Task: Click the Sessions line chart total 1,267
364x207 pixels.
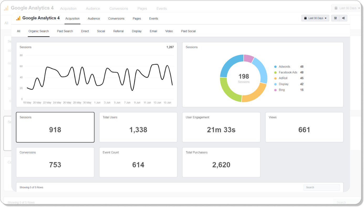Action: pos(170,47)
